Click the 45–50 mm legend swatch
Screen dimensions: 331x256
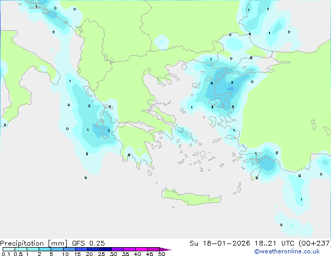point(153,249)
